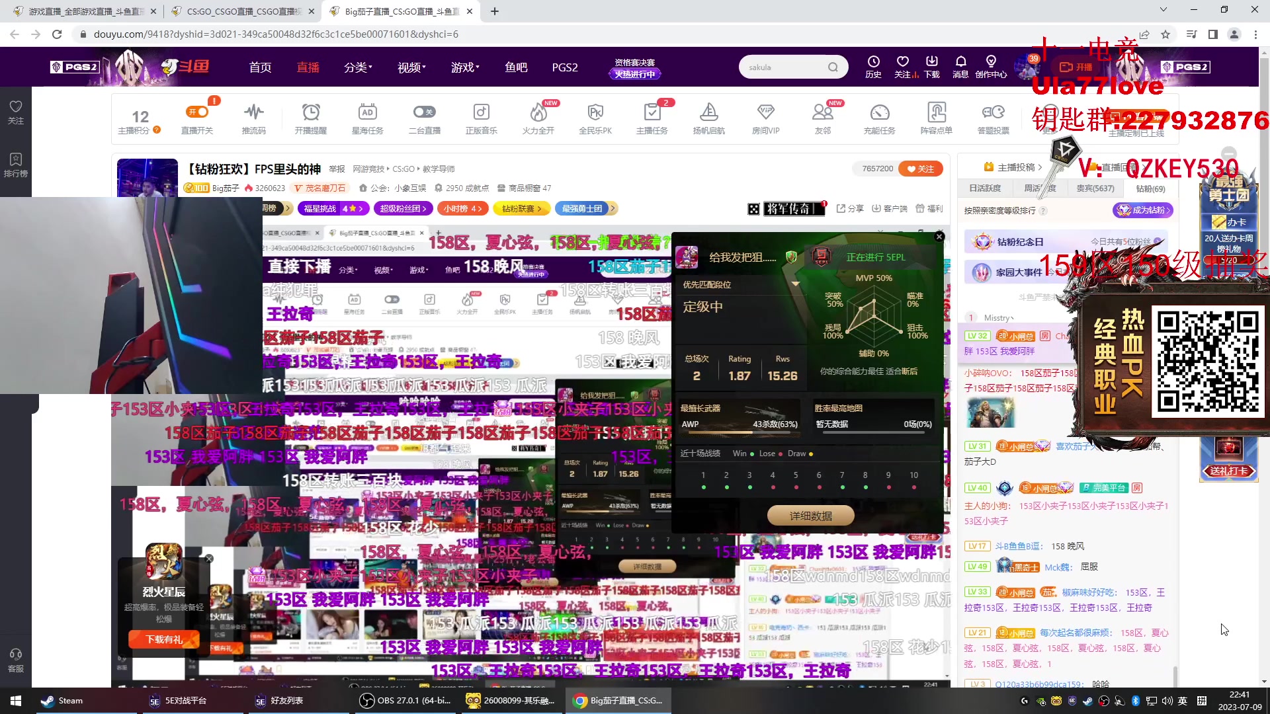Open 开播提醒 alarm clock icon
The height and width of the screenshot is (714, 1270).
311,112
